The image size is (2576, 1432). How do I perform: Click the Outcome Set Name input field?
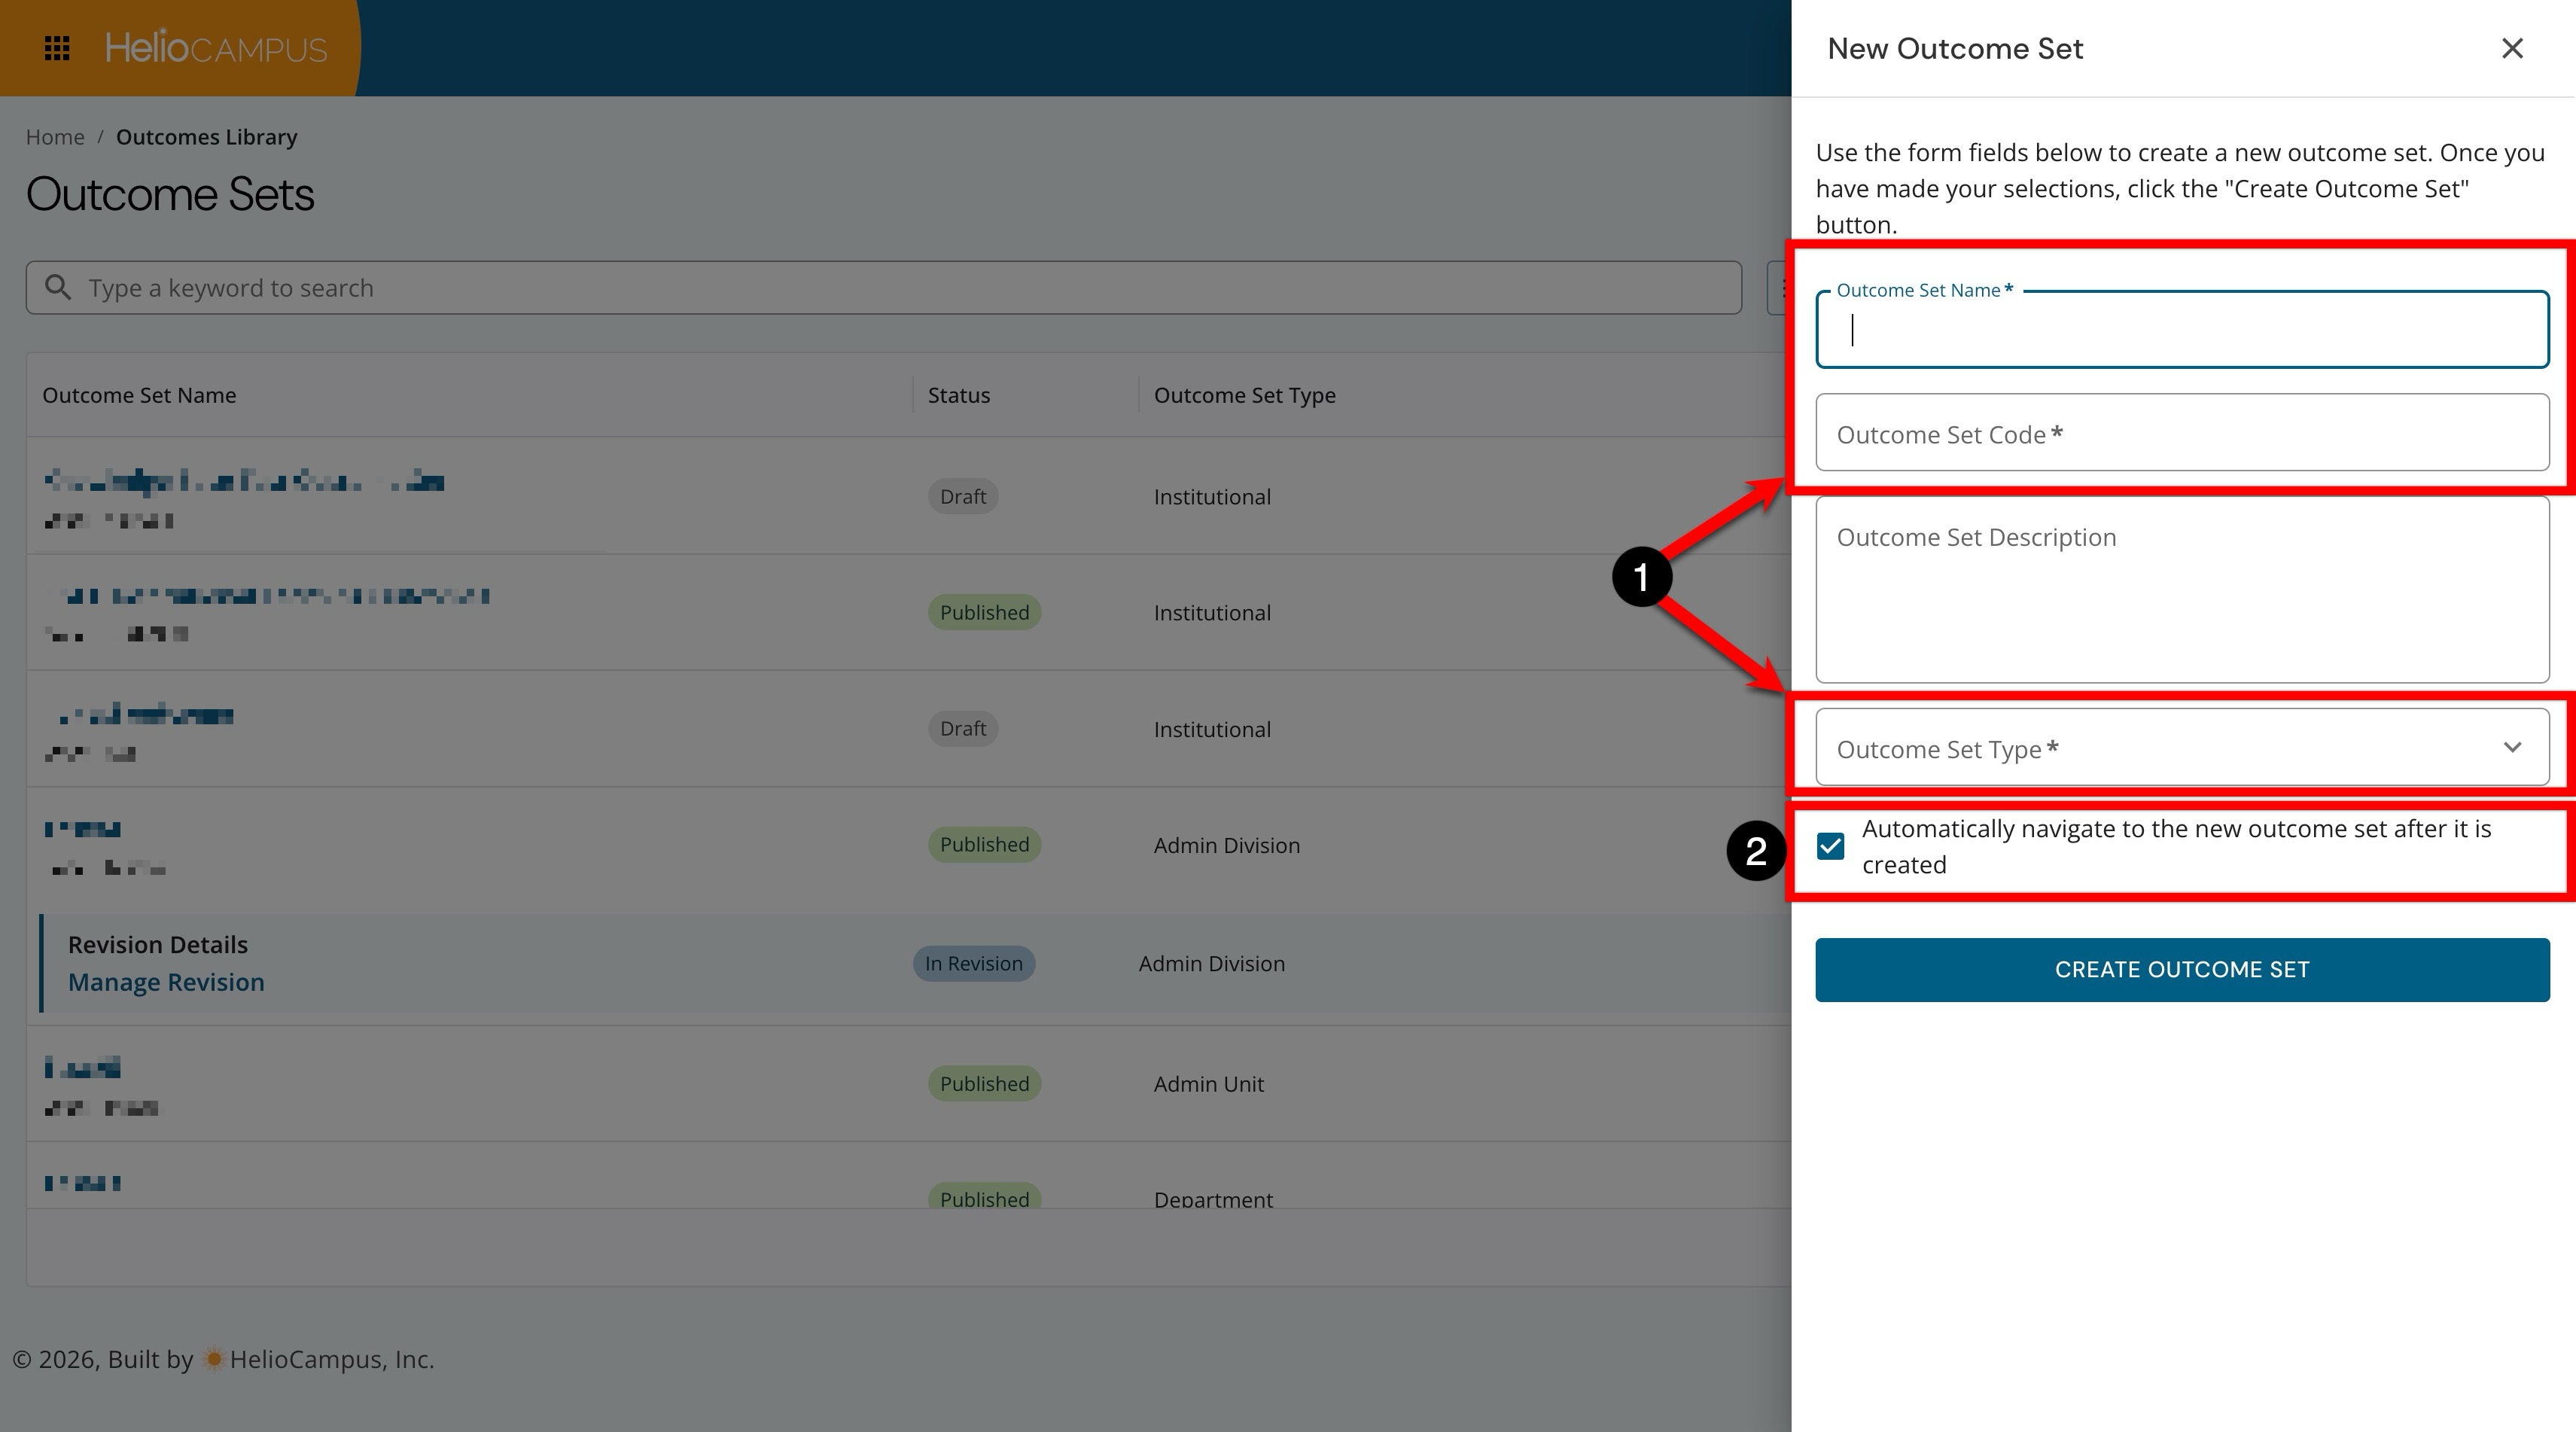(x=2182, y=330)
